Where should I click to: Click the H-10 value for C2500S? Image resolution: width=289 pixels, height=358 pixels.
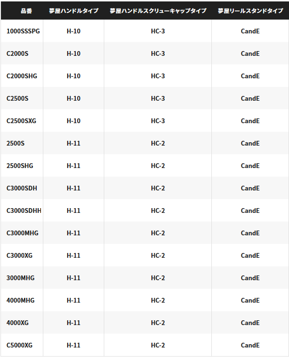tap(74, 98)
